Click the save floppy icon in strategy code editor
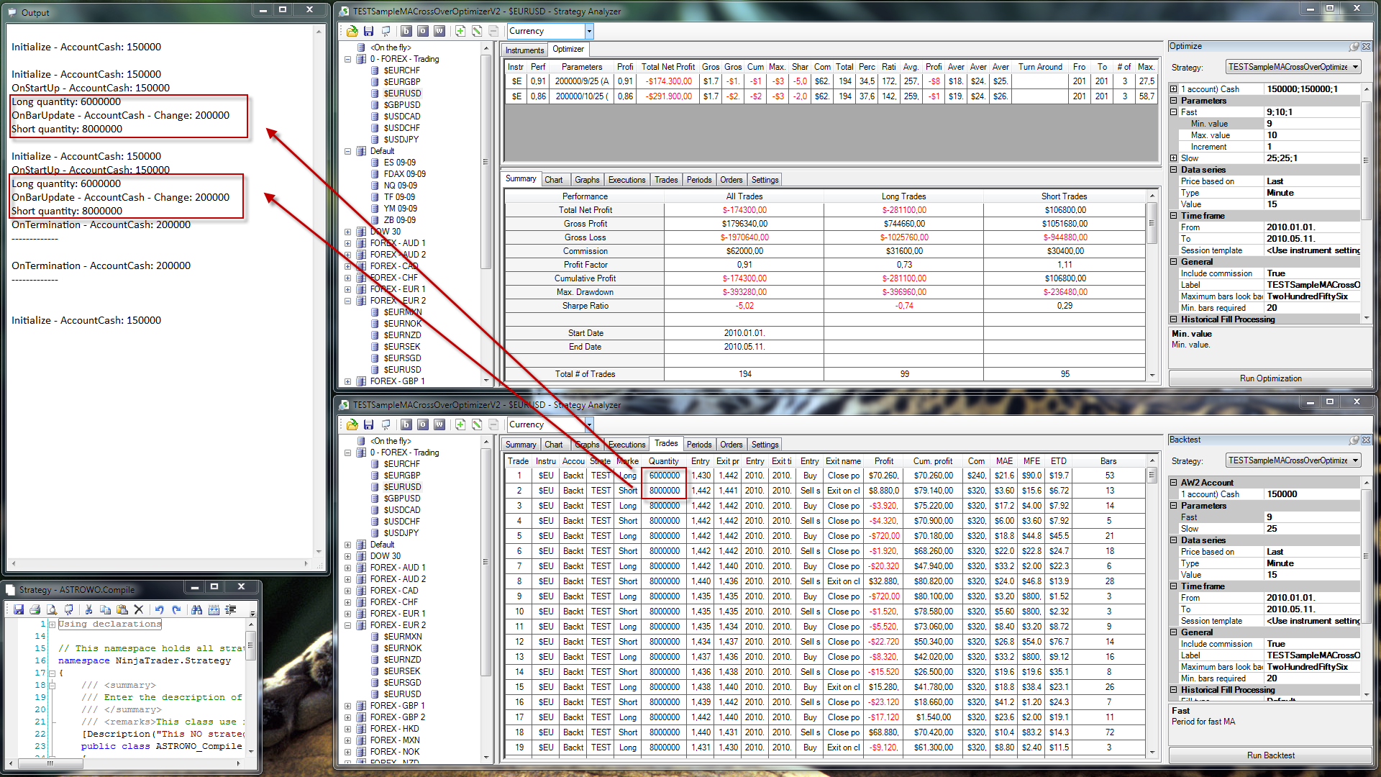Image resolution: width=1381 pixels, height=777 pixels. [x=19, y=609]
